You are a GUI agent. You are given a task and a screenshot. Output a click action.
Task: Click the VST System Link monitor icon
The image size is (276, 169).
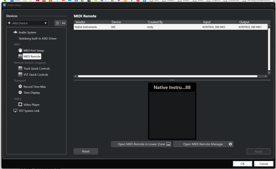point(15,110)
